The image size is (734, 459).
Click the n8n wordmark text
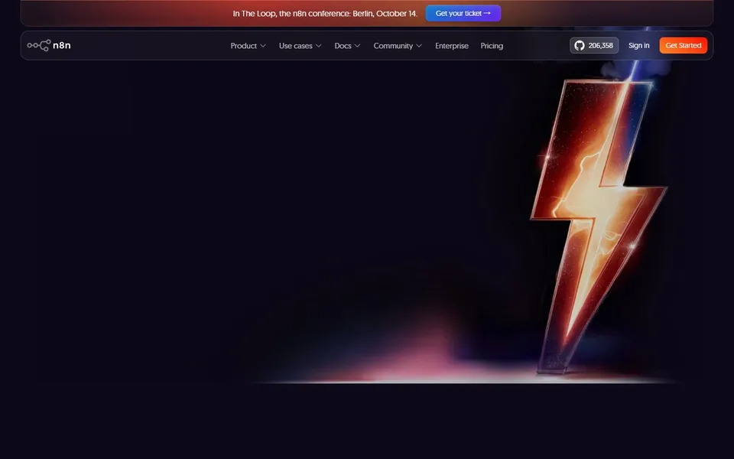tap(62, 45)
